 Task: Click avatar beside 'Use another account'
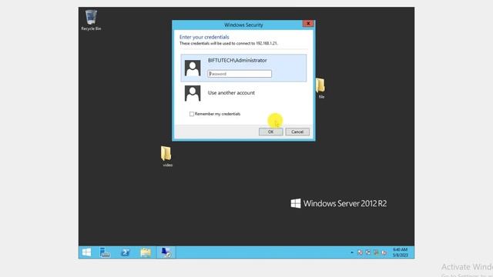point(193,93)
